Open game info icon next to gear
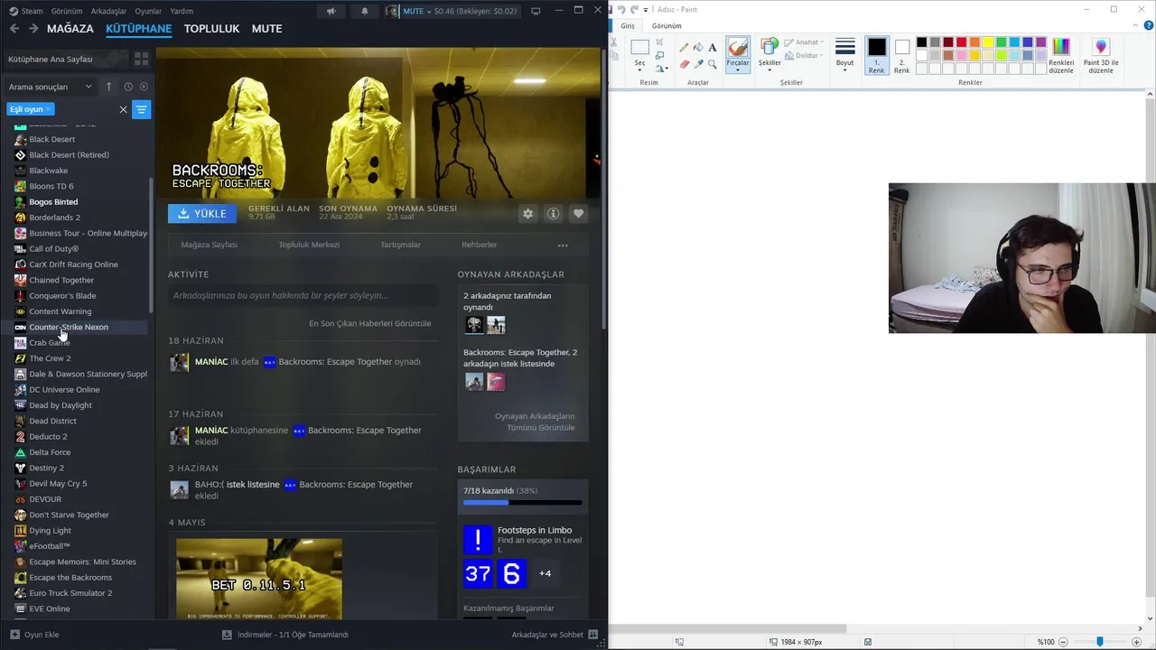Viewport: 1156px width, 650px height. point(553,214)
